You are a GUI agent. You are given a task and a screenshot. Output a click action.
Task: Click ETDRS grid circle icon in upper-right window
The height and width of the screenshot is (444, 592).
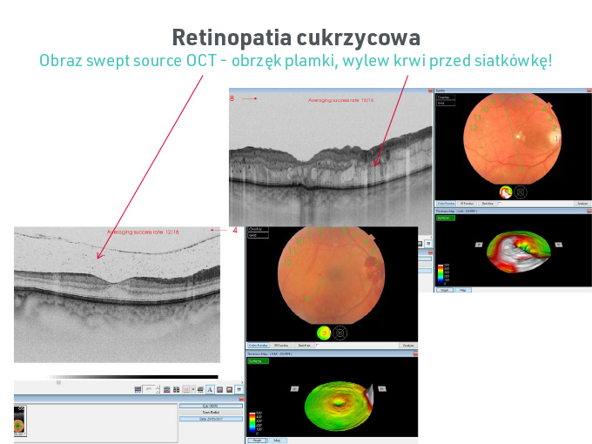coord(521,192)
